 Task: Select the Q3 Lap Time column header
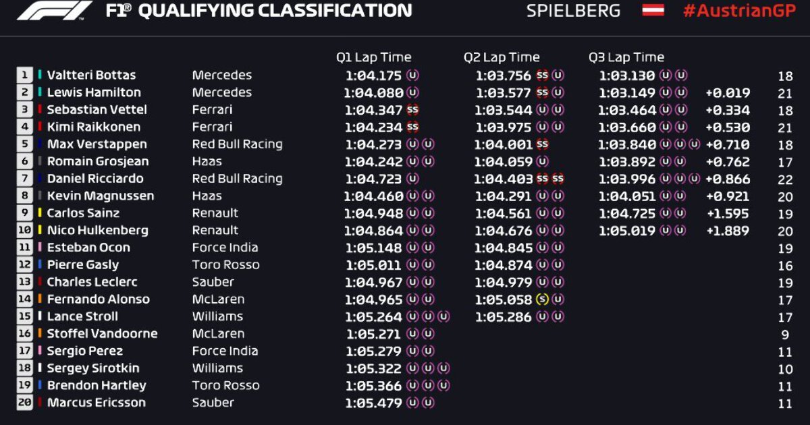(626, 57)
